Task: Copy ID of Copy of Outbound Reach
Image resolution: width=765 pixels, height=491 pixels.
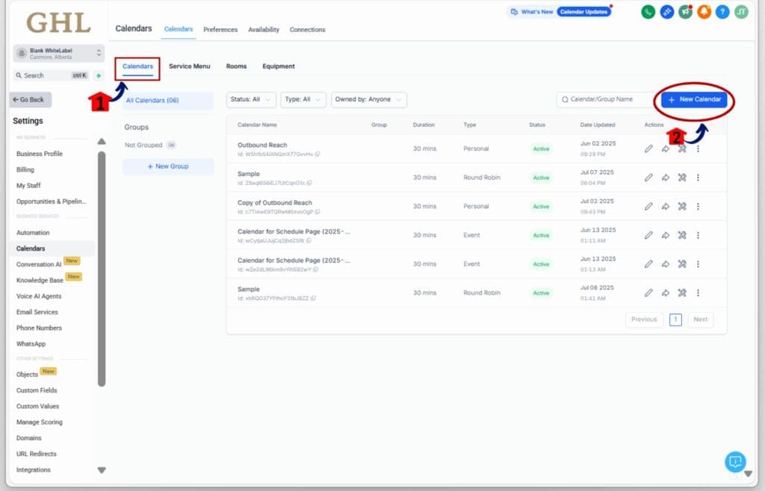Action: coord(318,212)
